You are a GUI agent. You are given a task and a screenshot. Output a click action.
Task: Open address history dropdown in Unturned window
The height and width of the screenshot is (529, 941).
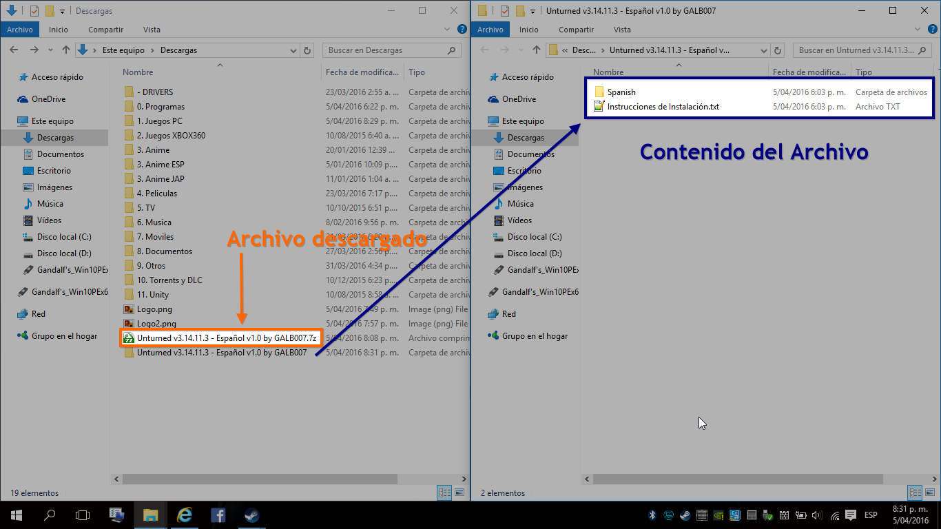(x=764, y=50)
